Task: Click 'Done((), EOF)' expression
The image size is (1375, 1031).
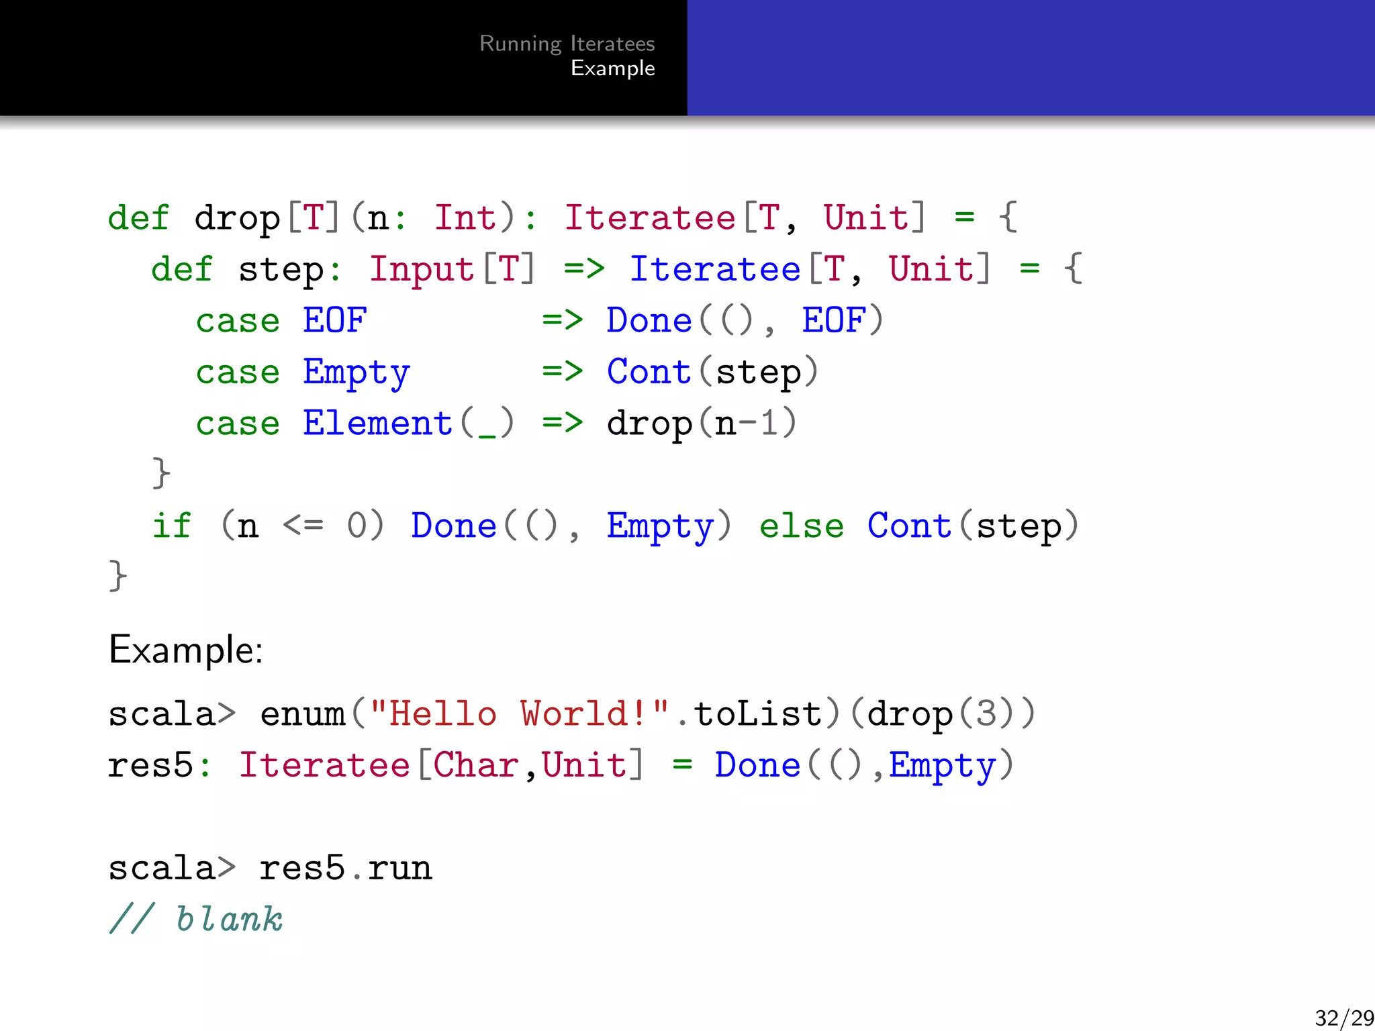Action: 745,321
